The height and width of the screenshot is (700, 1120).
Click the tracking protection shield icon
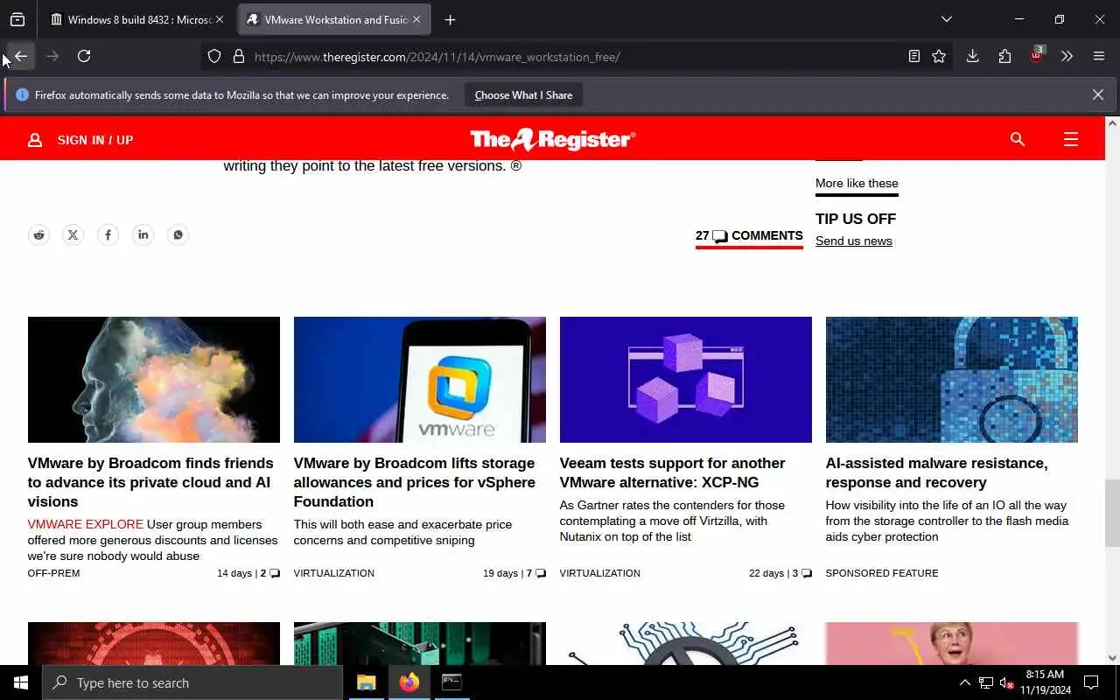(x=214, y=56)
